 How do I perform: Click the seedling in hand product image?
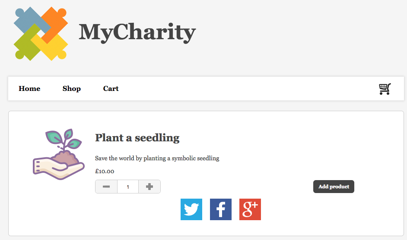pos(58,154)
